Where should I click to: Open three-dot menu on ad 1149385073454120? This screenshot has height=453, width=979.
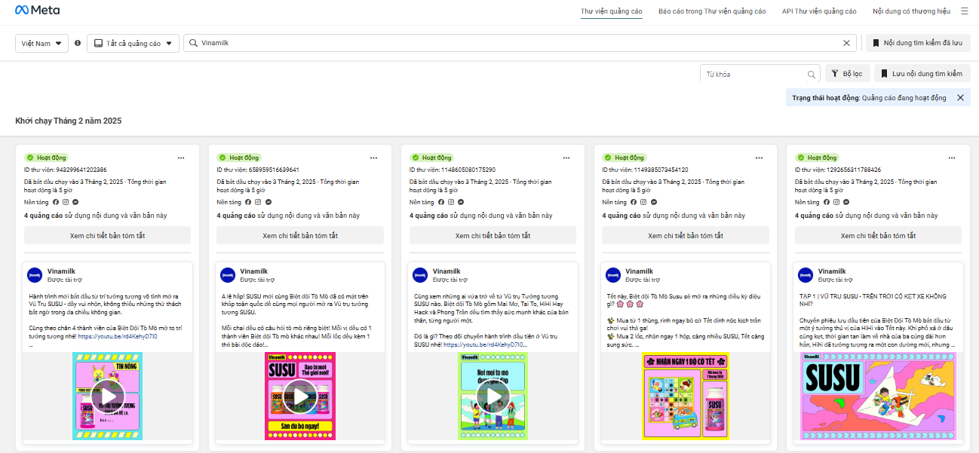click(x=760, y=158)
